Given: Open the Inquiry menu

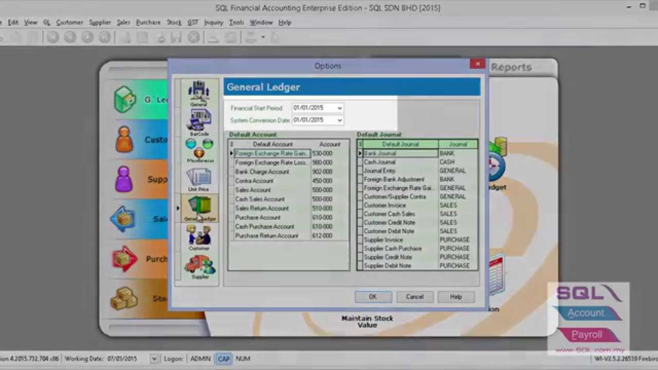Looking at the screenshot, I should tap(213, 23).
